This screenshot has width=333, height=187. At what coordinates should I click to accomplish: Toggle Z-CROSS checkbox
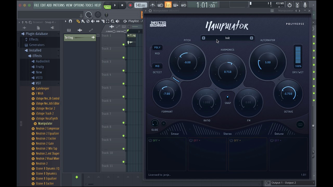coord(114,31)
